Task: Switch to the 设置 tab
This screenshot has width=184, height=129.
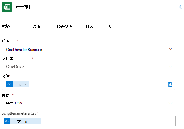Action: click(x=36, y=26)
